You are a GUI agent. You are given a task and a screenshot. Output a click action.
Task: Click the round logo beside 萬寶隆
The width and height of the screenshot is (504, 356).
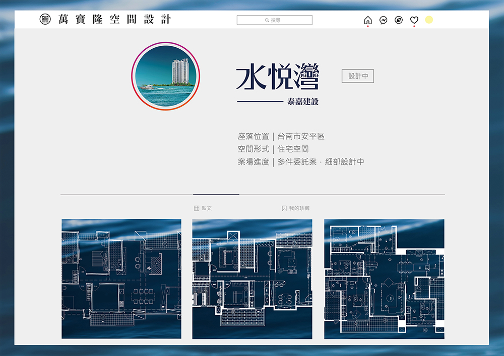[x=45, y=20]
